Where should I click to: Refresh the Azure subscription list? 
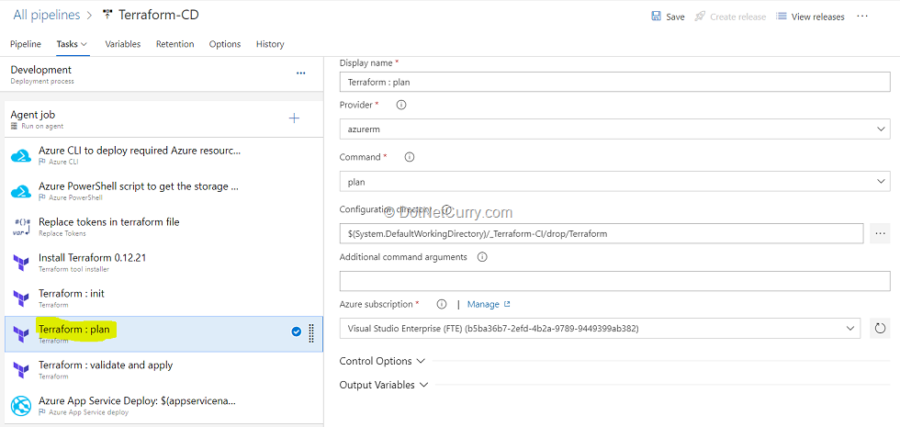880,329
